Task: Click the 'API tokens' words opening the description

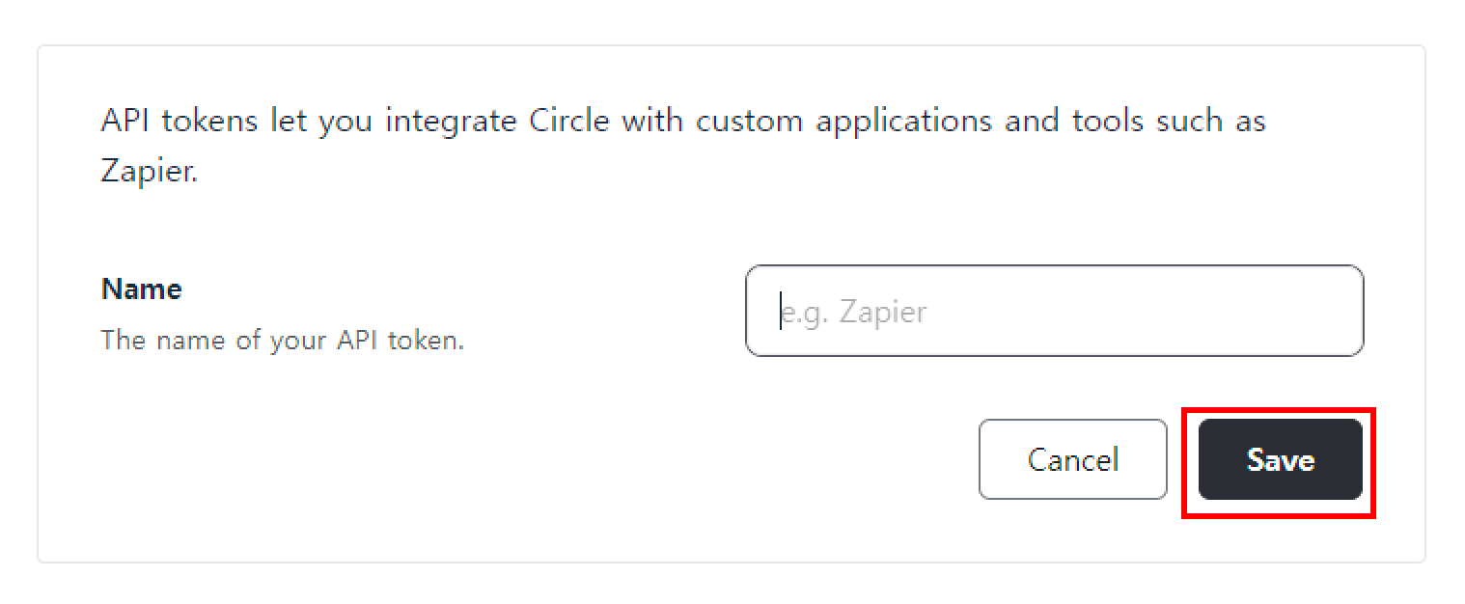Action: 179,122
